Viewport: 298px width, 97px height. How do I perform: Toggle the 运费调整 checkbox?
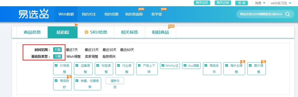coord(77,66)
